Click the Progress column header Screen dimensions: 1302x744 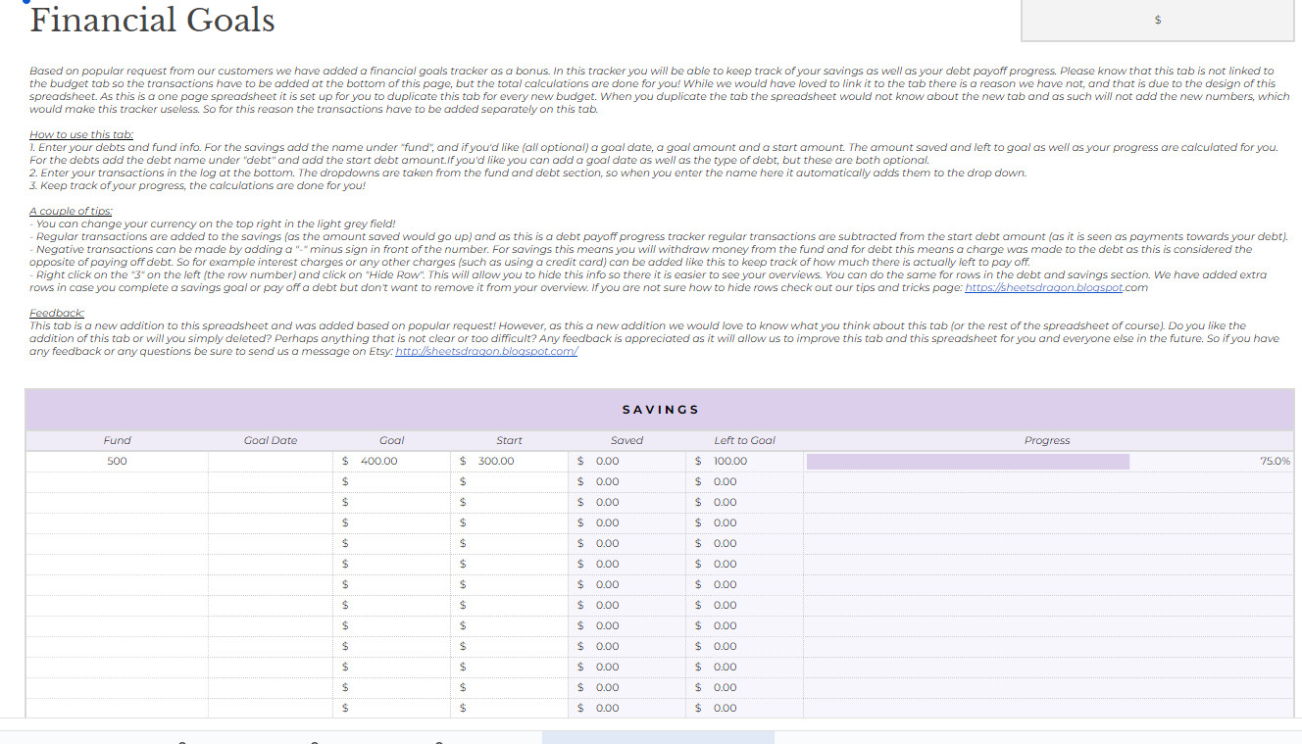1047,440
